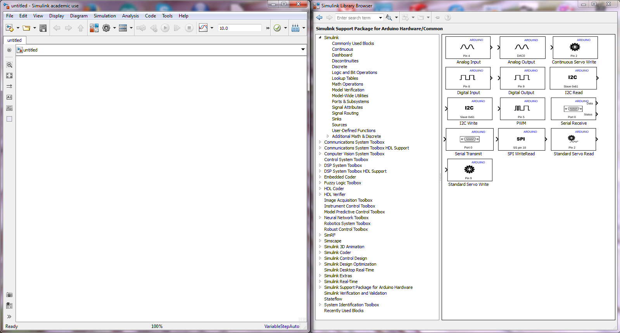Collapse the Simulink tree node
Screen dimensions: 620x333
[320, 38]
